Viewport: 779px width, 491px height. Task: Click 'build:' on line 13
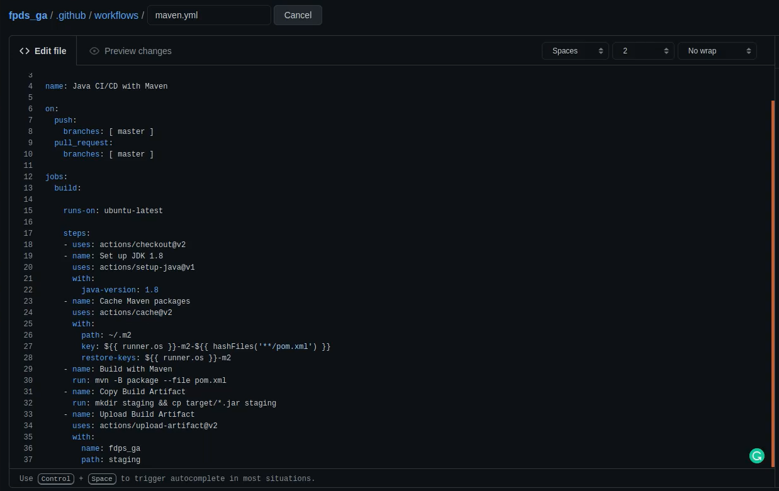click(x=68, y=188)
